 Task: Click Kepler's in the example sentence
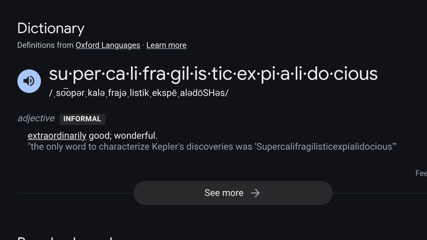(168, 147)
